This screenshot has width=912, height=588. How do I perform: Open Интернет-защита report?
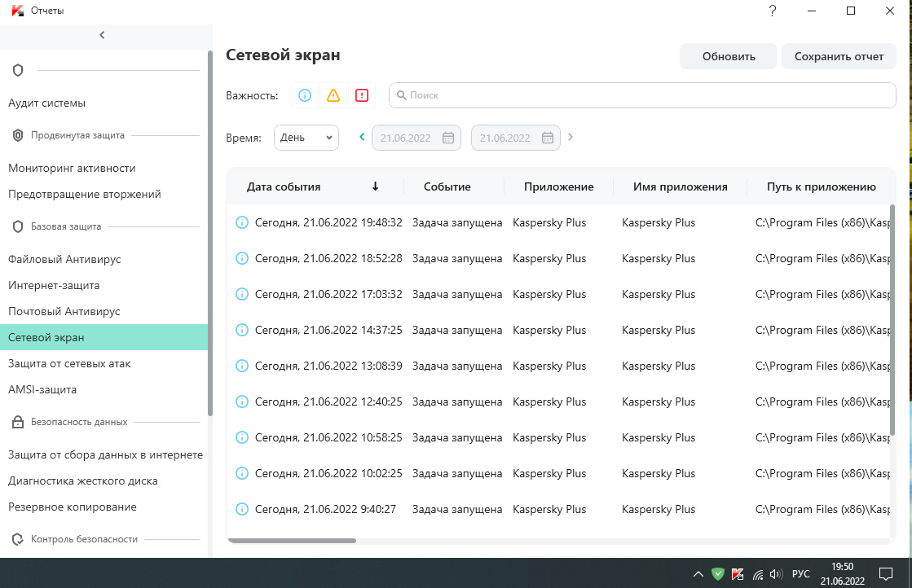point(54,285)
